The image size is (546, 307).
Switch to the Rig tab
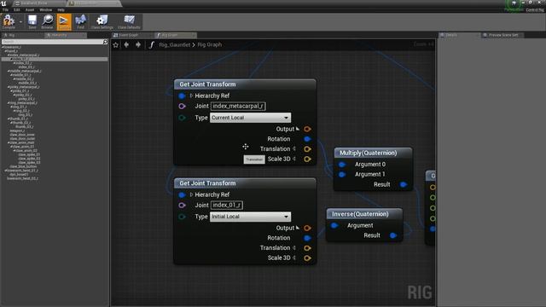tap(22, 35)
